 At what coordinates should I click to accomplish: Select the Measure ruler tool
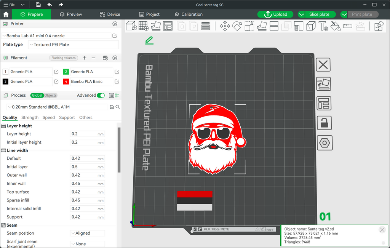347,26
